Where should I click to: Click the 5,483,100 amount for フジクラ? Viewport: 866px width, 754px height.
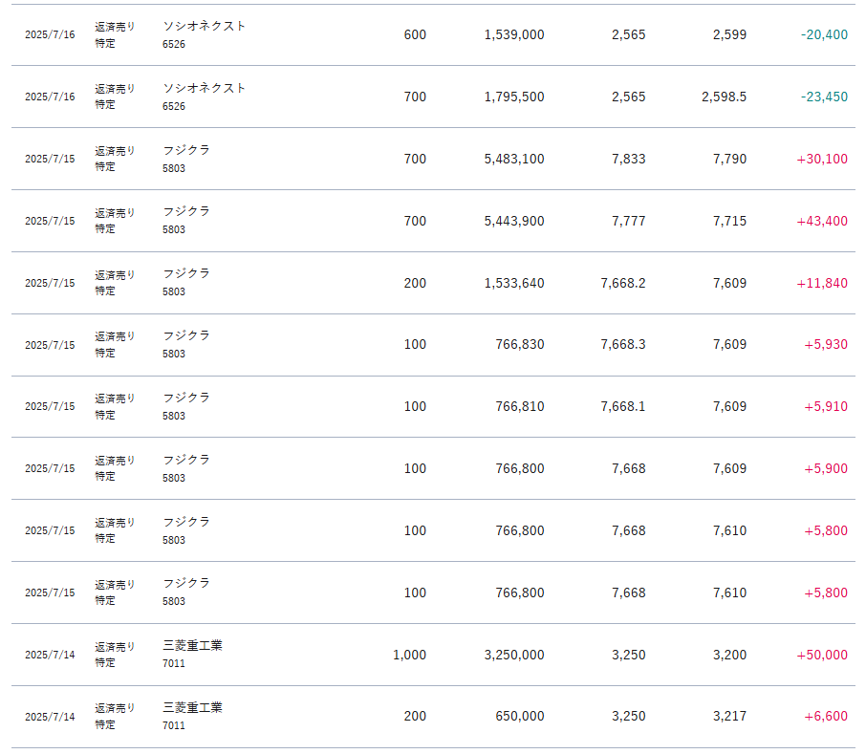pyautogui.click(x=514, y=159)
